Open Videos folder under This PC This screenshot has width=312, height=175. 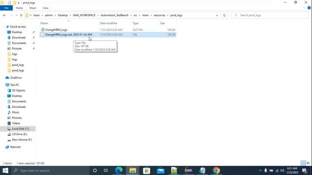[16, 123]
